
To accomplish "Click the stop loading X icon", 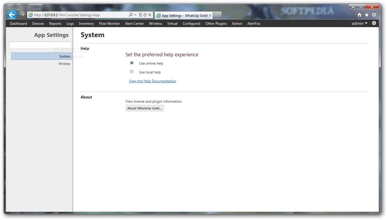I will click(150, 15).
